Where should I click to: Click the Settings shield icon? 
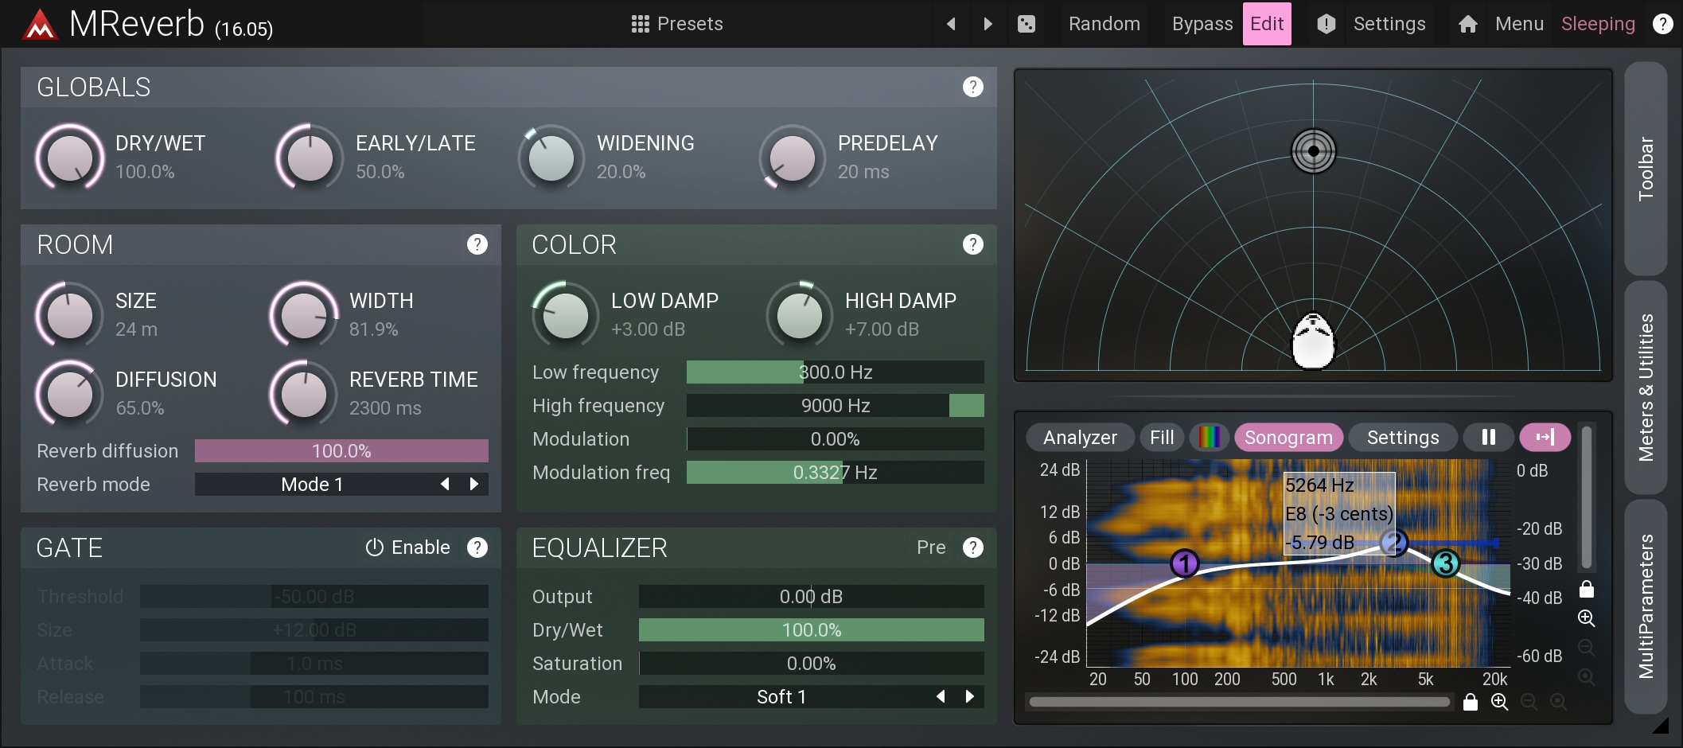coord(1326,24)
